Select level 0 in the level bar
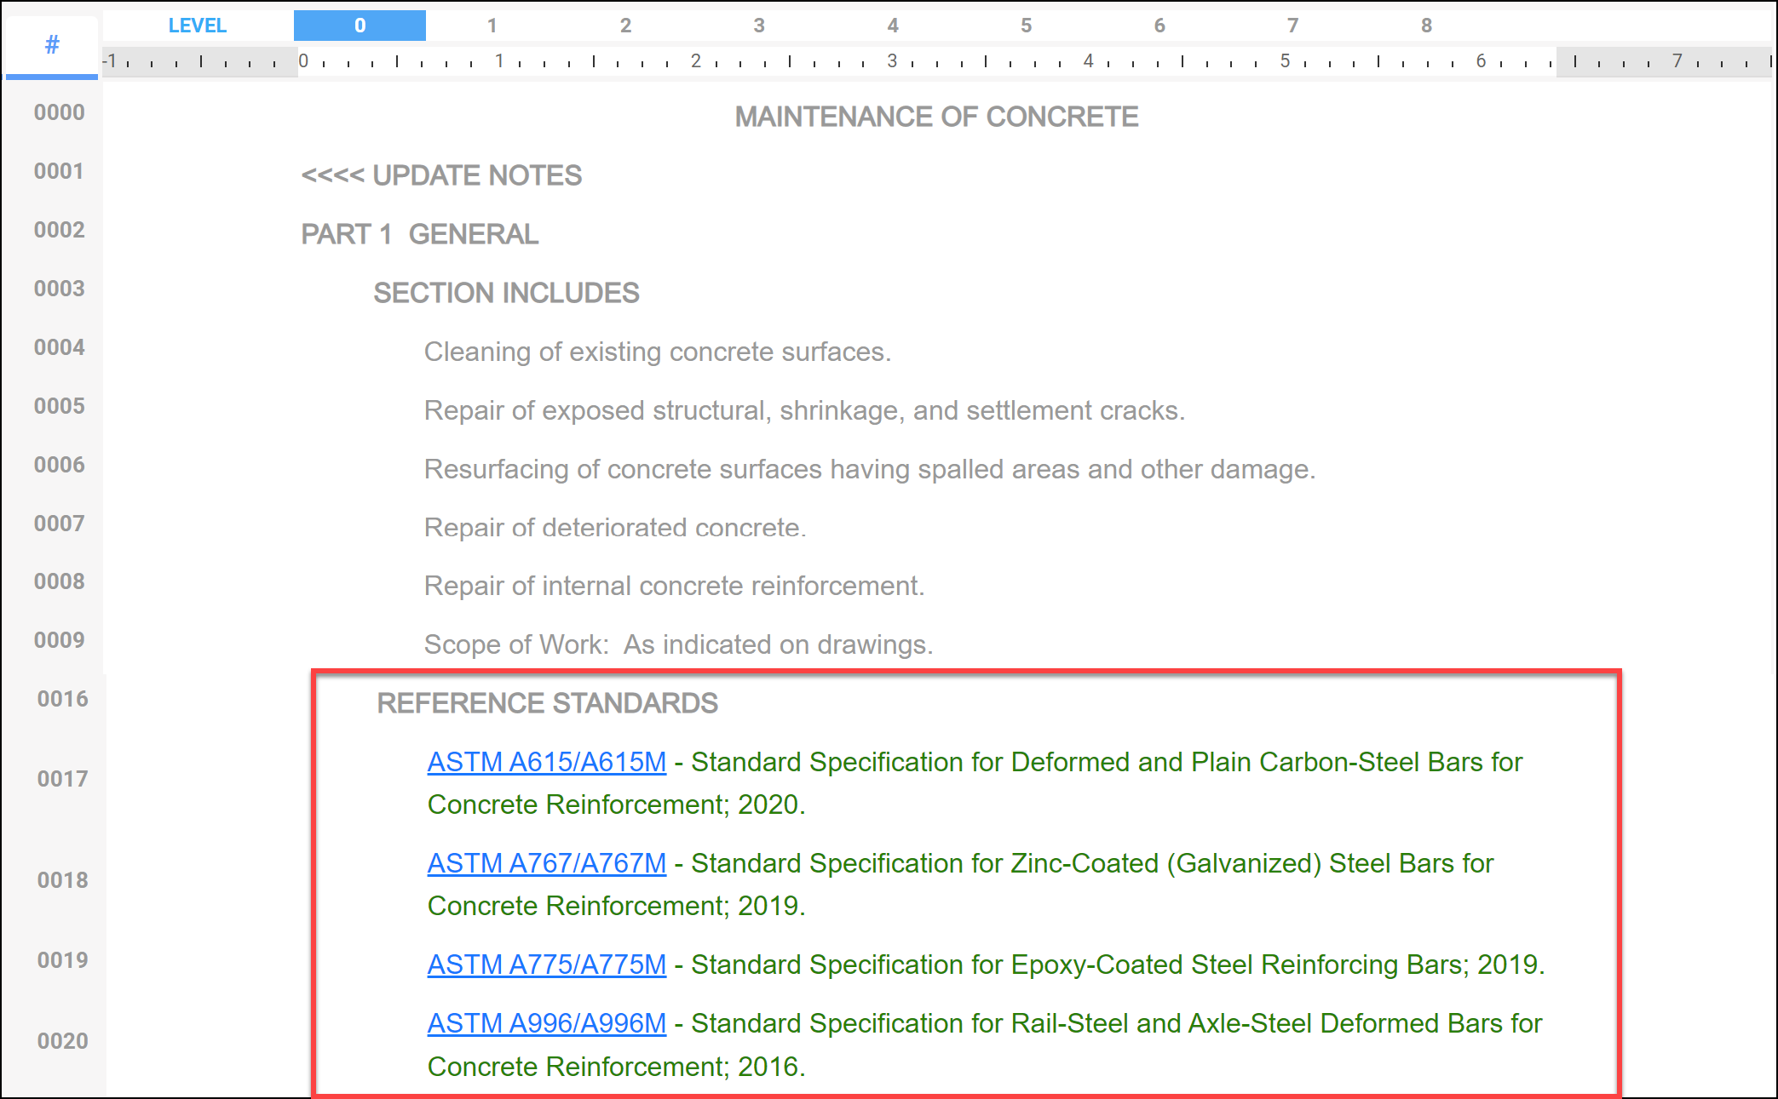Image resolution: width=1778 pixels, height=1099 pixels. [x=360, y=26]
